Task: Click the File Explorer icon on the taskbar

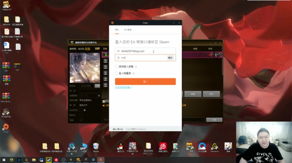Action: click(34, 160)
